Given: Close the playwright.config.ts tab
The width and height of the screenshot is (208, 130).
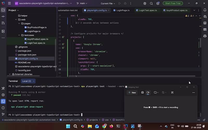Looking at the screenshot, I should pos(109,10).
